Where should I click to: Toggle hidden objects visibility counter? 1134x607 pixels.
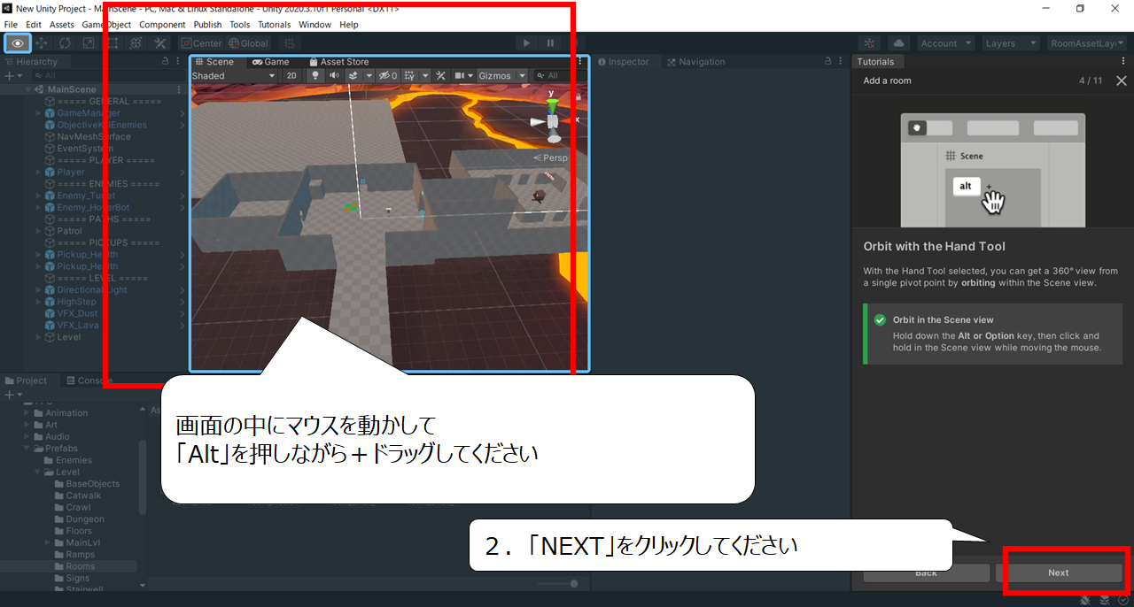pyautogui.click(x=388, y=76)
